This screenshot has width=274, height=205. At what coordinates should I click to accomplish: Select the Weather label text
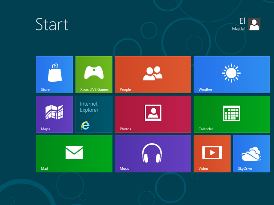click(205, 89)
